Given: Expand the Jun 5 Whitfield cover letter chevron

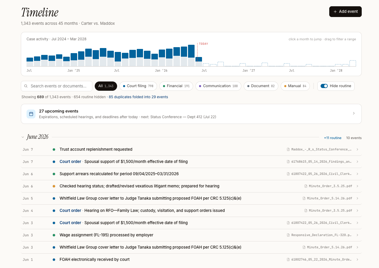Looking at the screenshot, I should point(357,198).
